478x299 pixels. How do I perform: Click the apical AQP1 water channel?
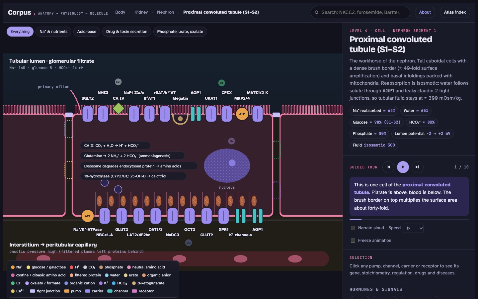[196, 114]
